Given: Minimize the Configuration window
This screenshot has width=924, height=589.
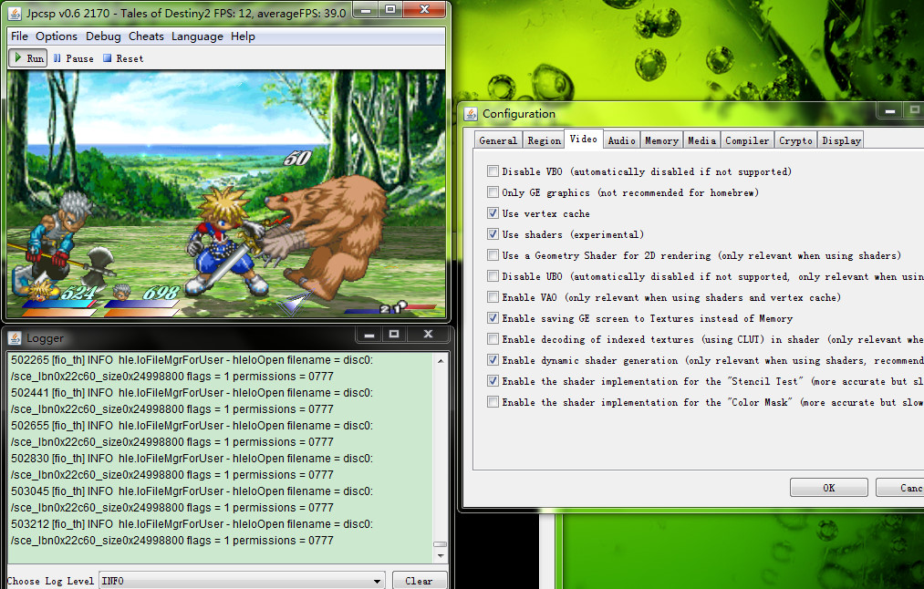Looking at the screenshot, I should (x=890, y=110).
